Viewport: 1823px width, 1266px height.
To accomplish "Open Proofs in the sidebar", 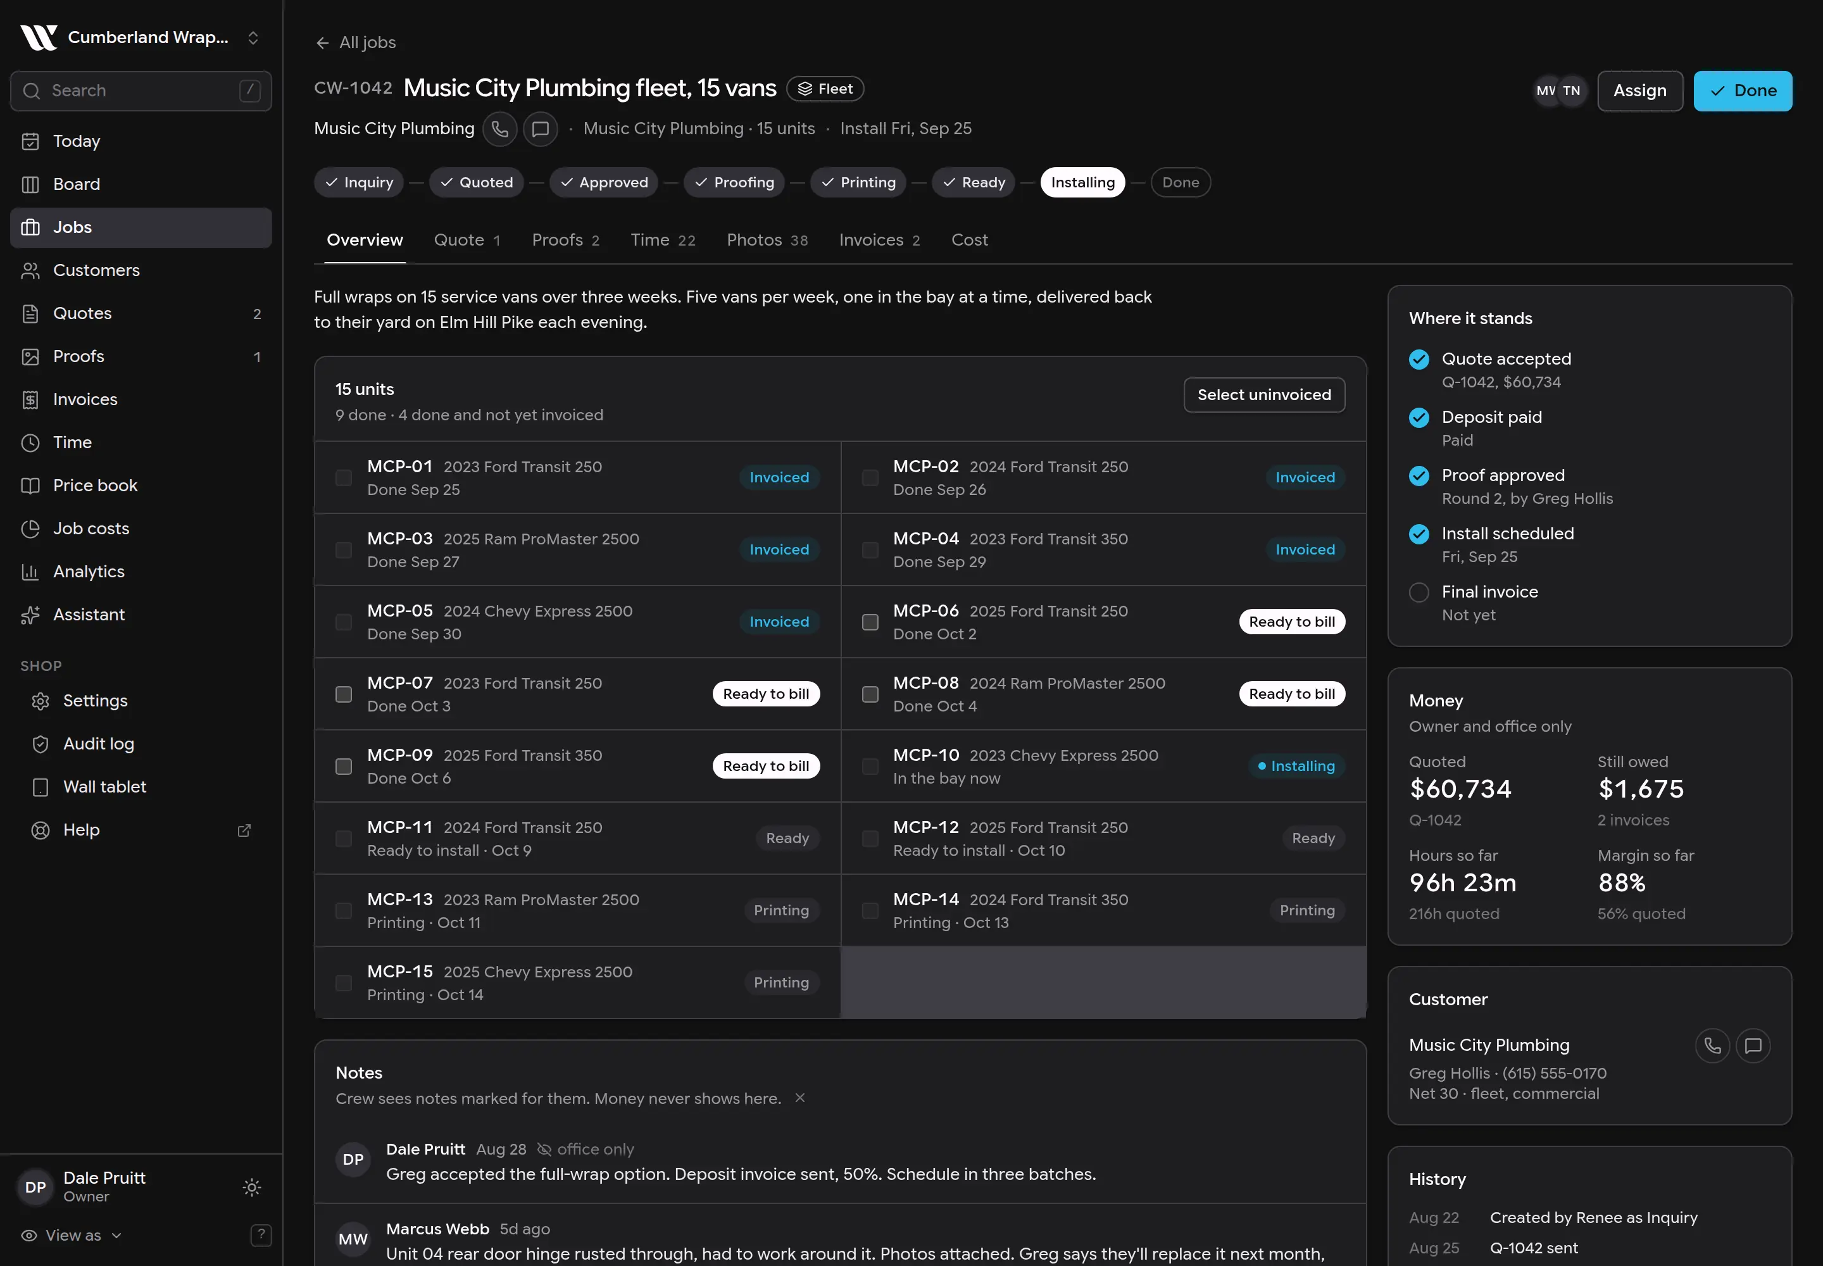I will coord(141,356).
